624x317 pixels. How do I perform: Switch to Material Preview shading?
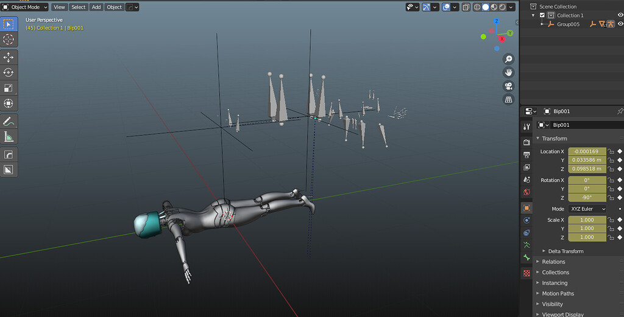tap(494, 7)
